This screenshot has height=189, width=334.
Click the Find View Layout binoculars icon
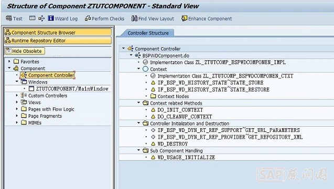coord(134,18)
